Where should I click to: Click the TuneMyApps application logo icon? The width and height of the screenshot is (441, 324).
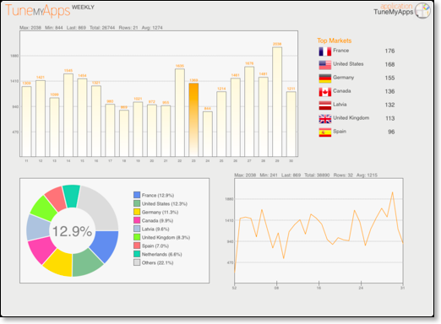click(x=422, y=11)
